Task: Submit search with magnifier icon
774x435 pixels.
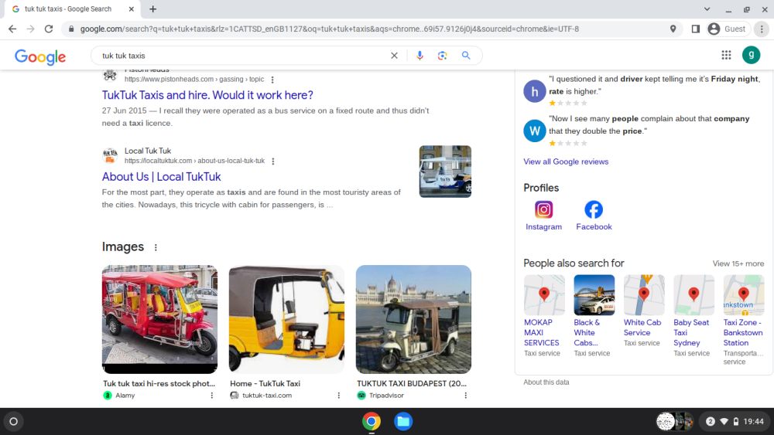Action: (466, 56)
